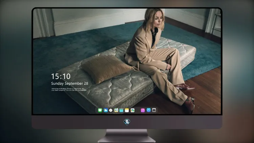Open the Camera app in the dock
254x143 pixels.
(x=154, y=110)
